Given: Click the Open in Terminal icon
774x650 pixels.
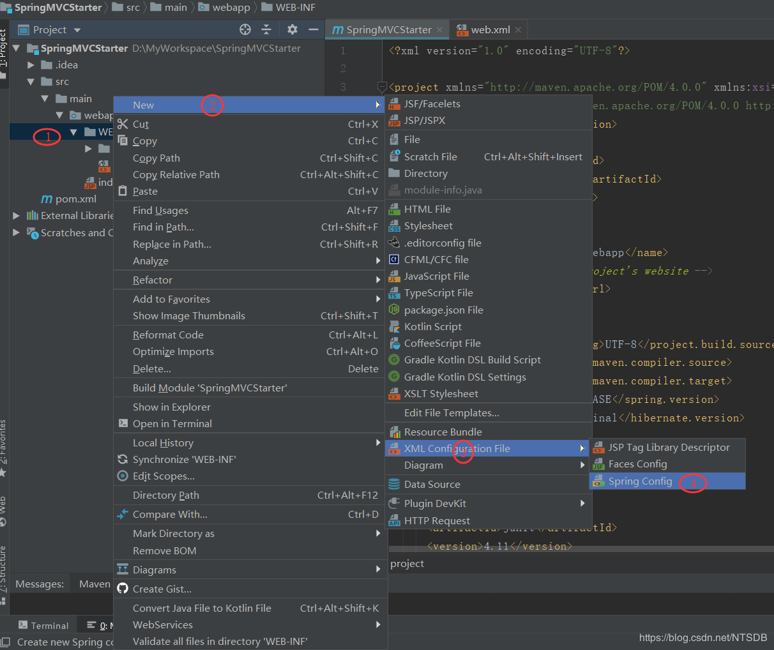Looking at the screenshot, I should [x=123, y=423].
